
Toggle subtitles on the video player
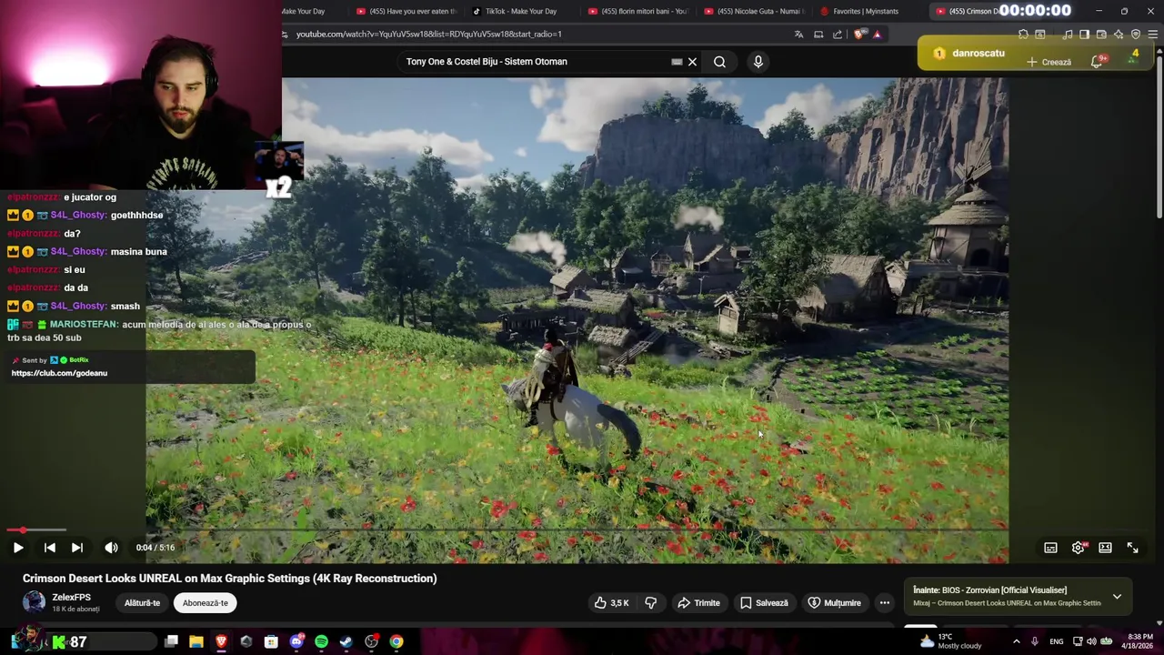(x=1050, y=548)
